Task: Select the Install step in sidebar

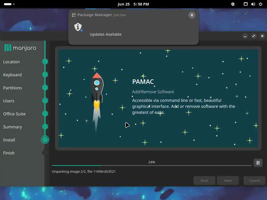Action: coord(9,140)
